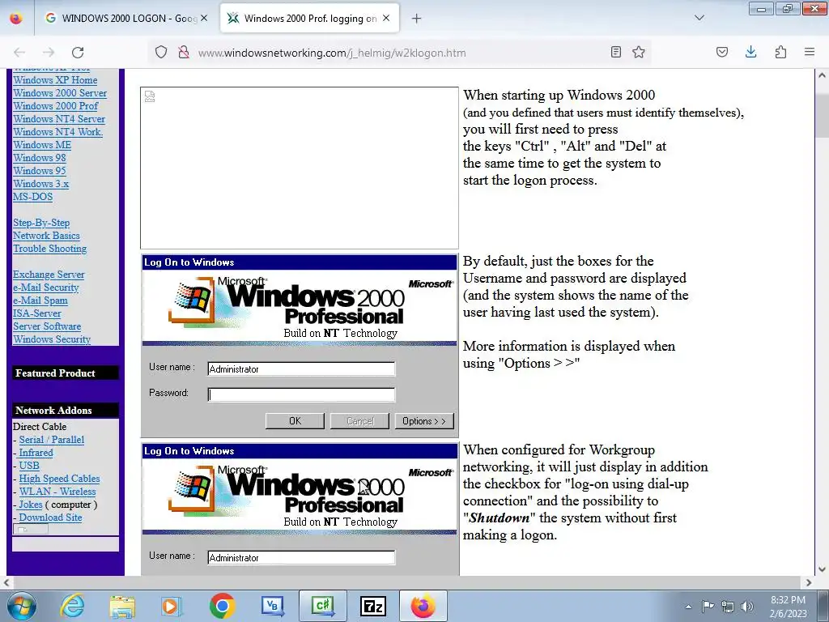
Task: Select the Windows 2000 Prof. logging on tab
Action: pyautogui.click(x=309, y=19)
